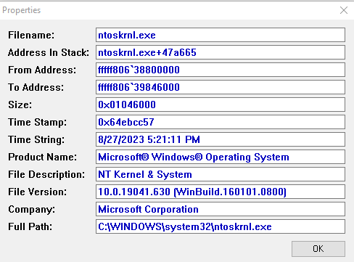Select the Product Name value field
The width and height of the screenshot is (354, 262).
[x=221, y=157]
